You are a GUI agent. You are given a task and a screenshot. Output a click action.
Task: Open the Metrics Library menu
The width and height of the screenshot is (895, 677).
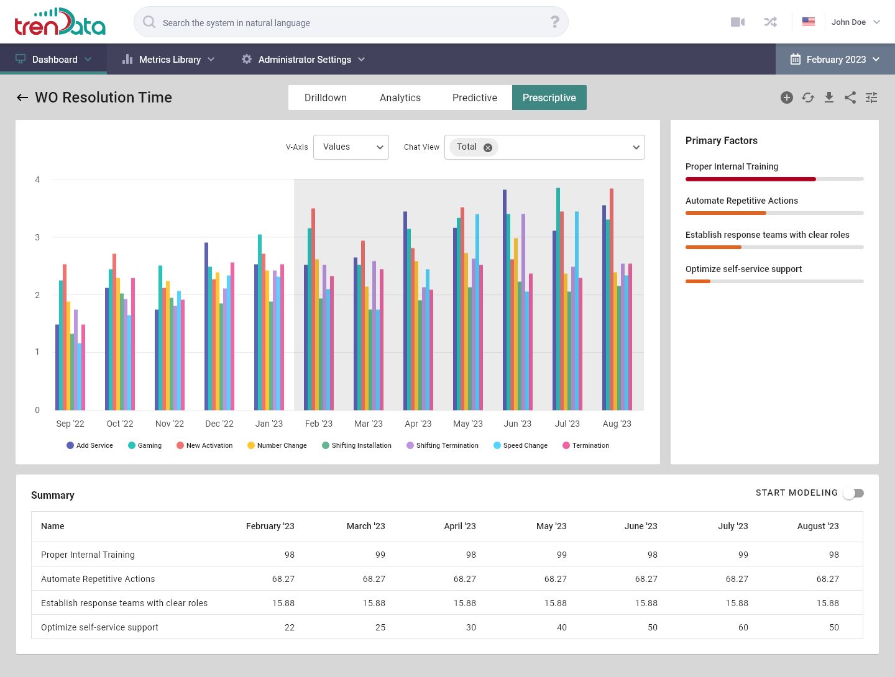169,60
